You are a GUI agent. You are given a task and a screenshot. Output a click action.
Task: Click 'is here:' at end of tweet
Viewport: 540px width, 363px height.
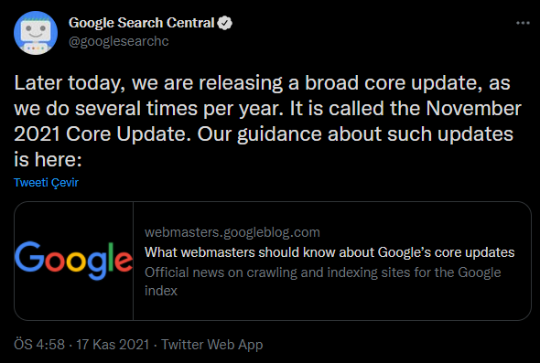click(x=48, y=159)
